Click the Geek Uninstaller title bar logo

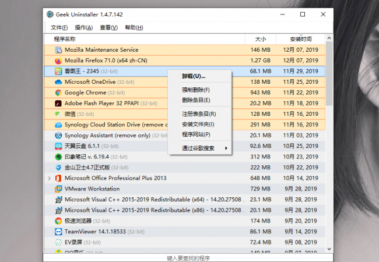coord(50,15)
